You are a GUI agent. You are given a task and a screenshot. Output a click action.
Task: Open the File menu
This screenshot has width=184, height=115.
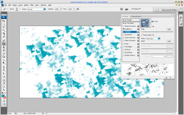pos(6,5)
